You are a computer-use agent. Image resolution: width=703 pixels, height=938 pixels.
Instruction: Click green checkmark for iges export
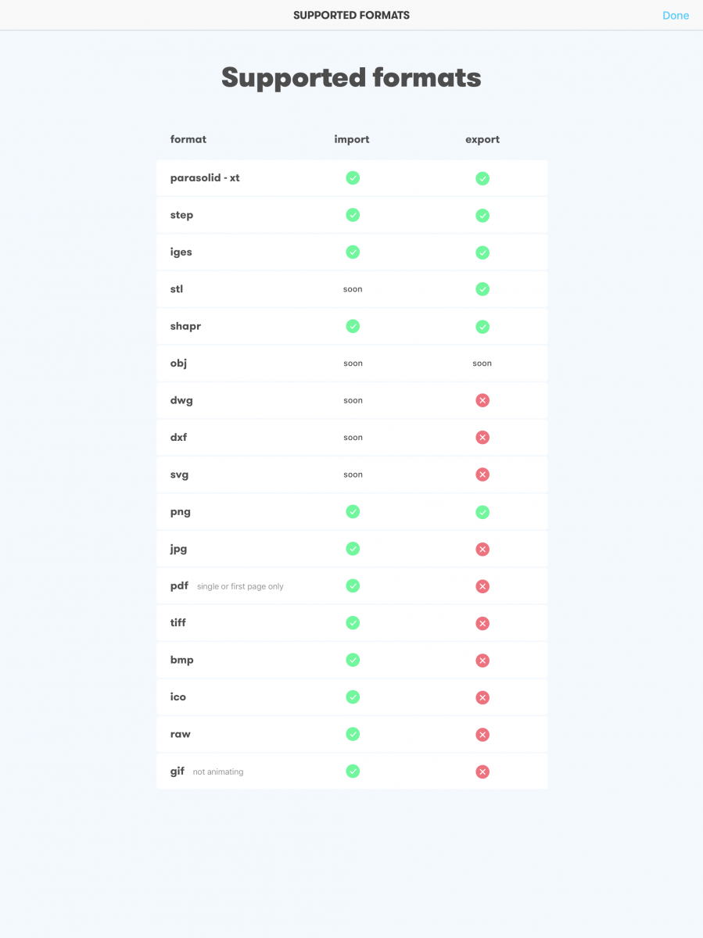482,252
